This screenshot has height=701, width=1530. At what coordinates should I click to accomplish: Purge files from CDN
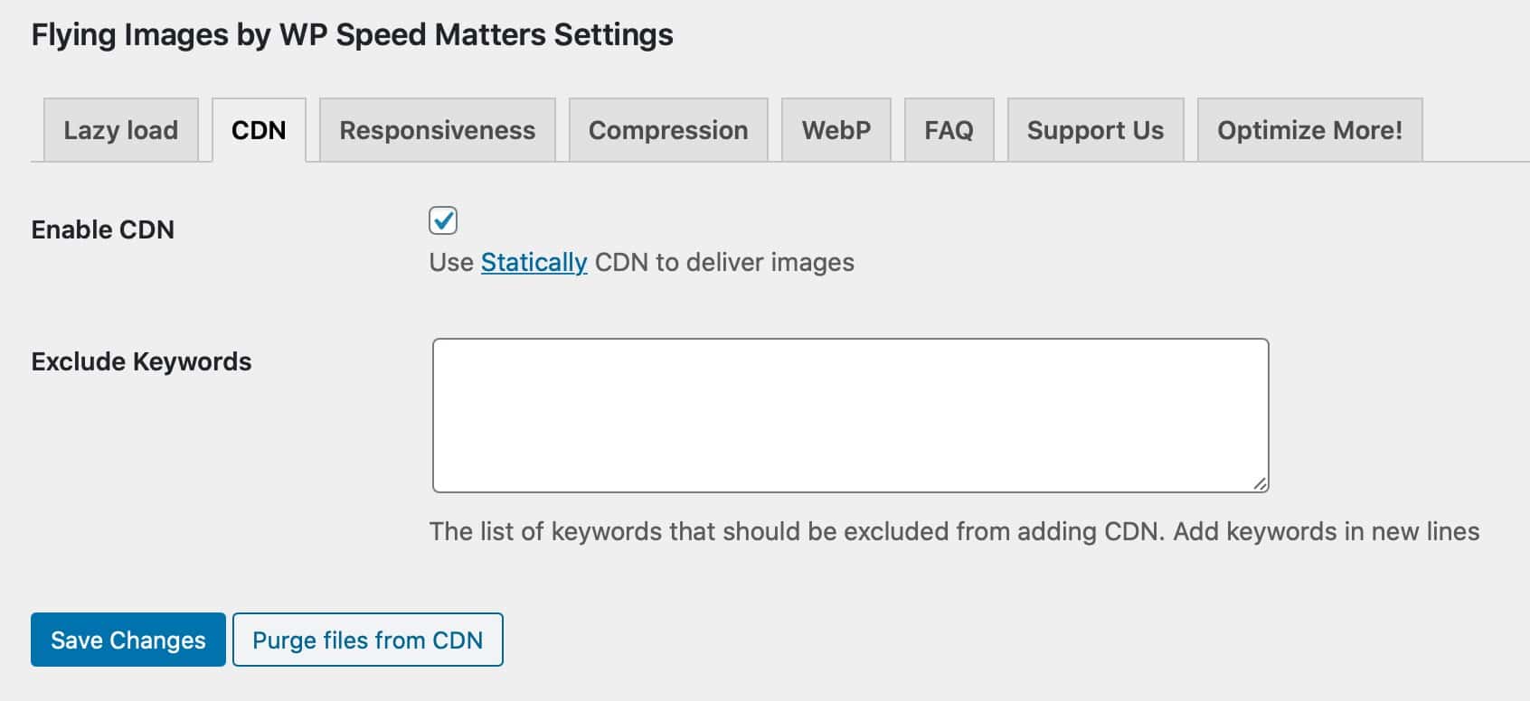[368, 640]
